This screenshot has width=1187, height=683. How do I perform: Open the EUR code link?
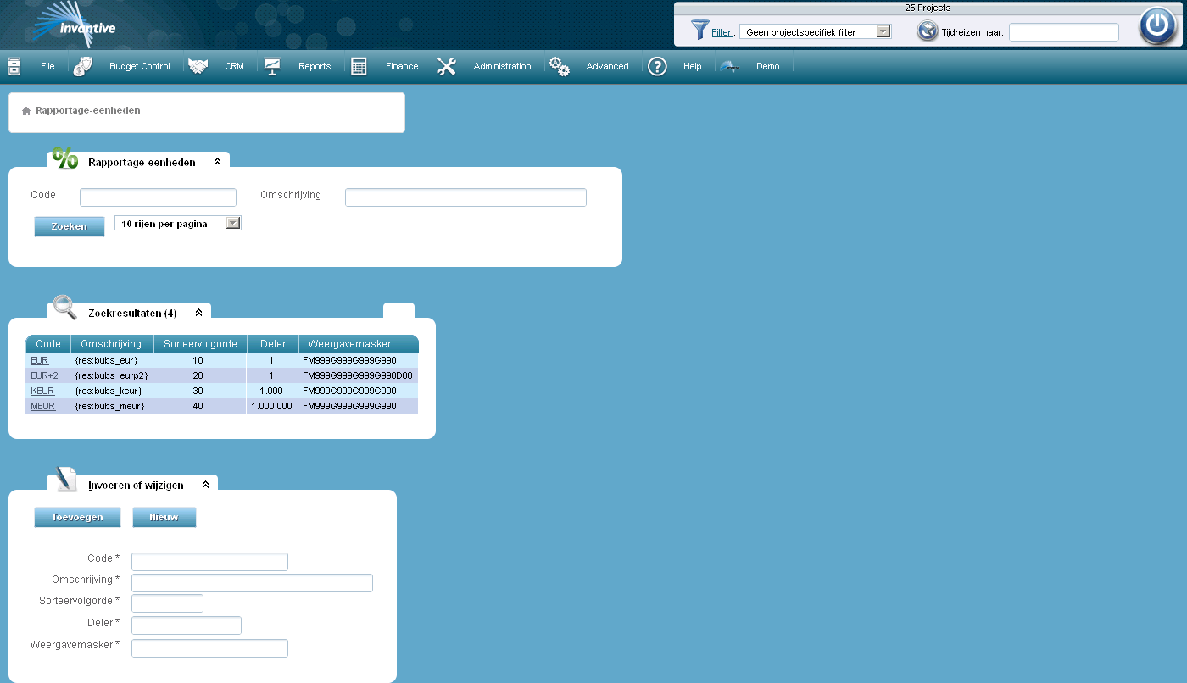pyautogui.click(x=39, y=360)
